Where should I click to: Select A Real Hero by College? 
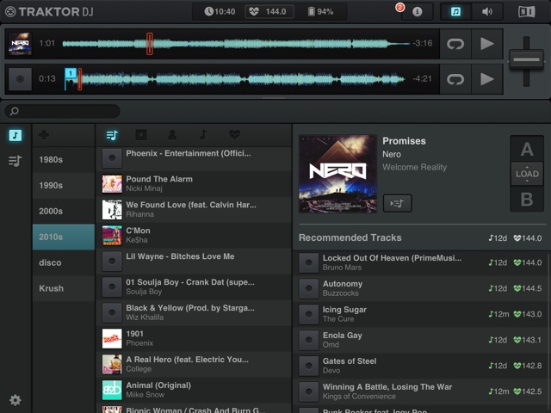pyautogui.click(x=194, y=364)
